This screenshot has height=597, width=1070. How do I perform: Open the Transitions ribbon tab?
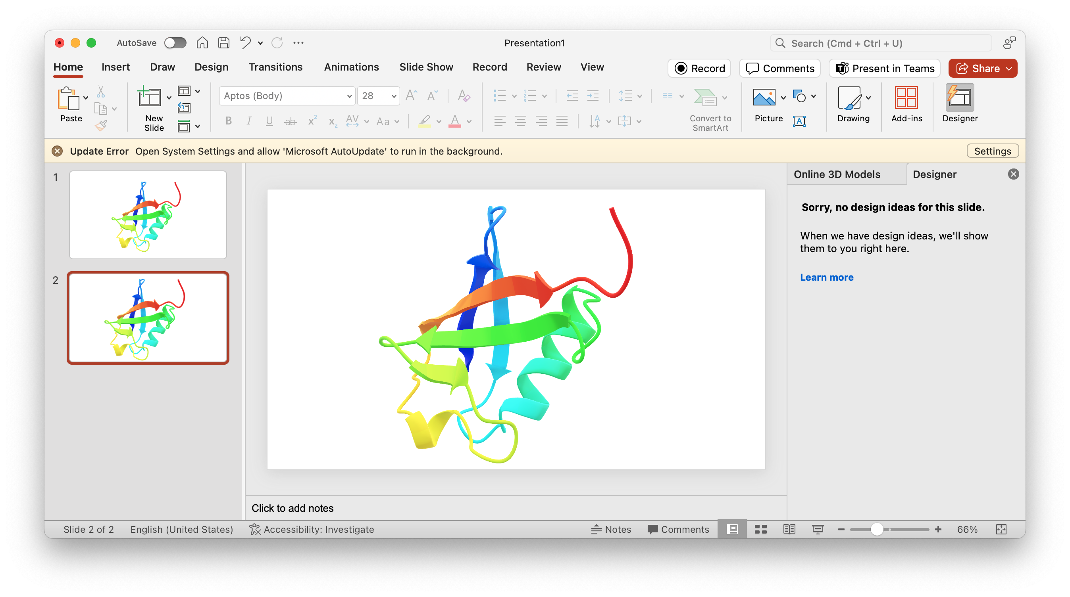click(x=275, y=67)
